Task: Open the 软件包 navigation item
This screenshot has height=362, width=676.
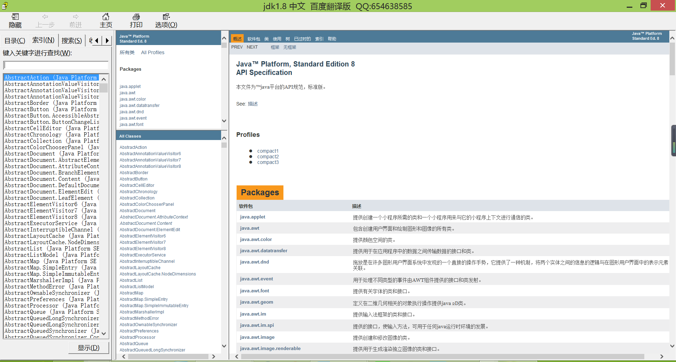Action: coord(254,39)
